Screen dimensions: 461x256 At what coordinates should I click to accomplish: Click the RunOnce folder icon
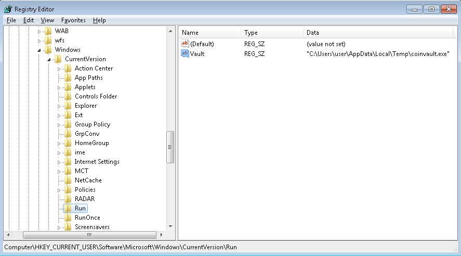coord(68,218)
